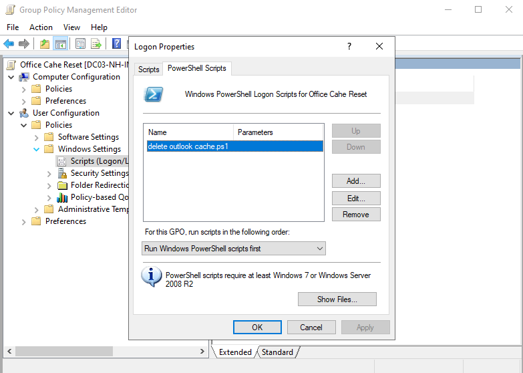The image size is (523, 373).
Task: Click the Export List toolbar icon
Action: [x=96, y=43]
